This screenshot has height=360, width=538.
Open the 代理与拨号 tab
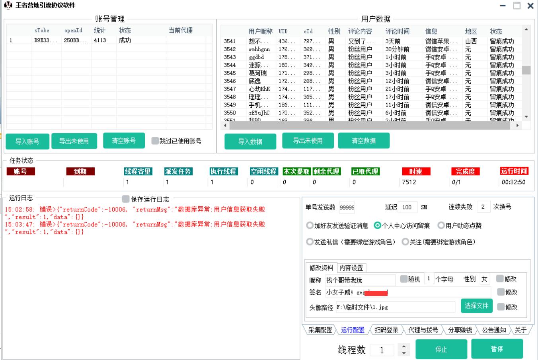(423, 330)
